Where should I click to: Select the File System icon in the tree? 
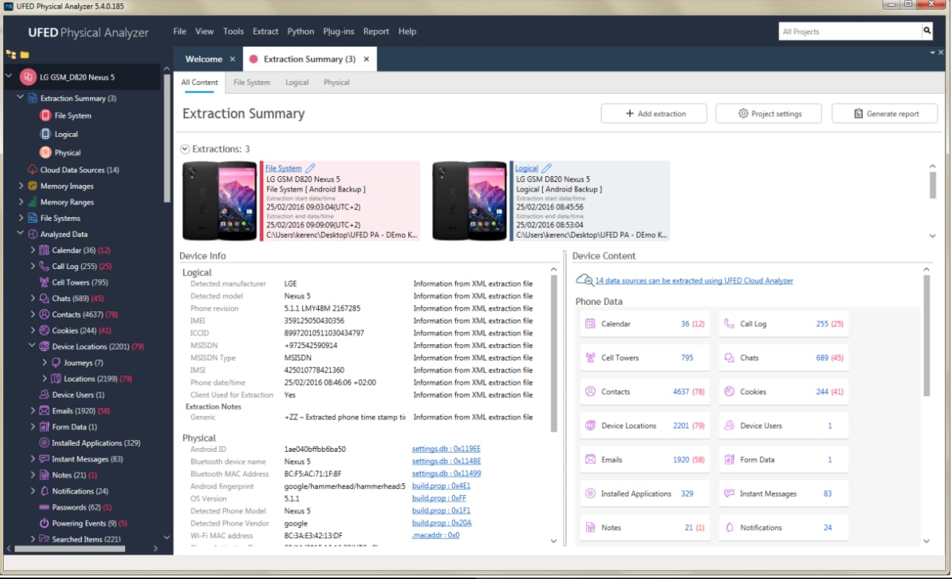click(x=45, y=116)
